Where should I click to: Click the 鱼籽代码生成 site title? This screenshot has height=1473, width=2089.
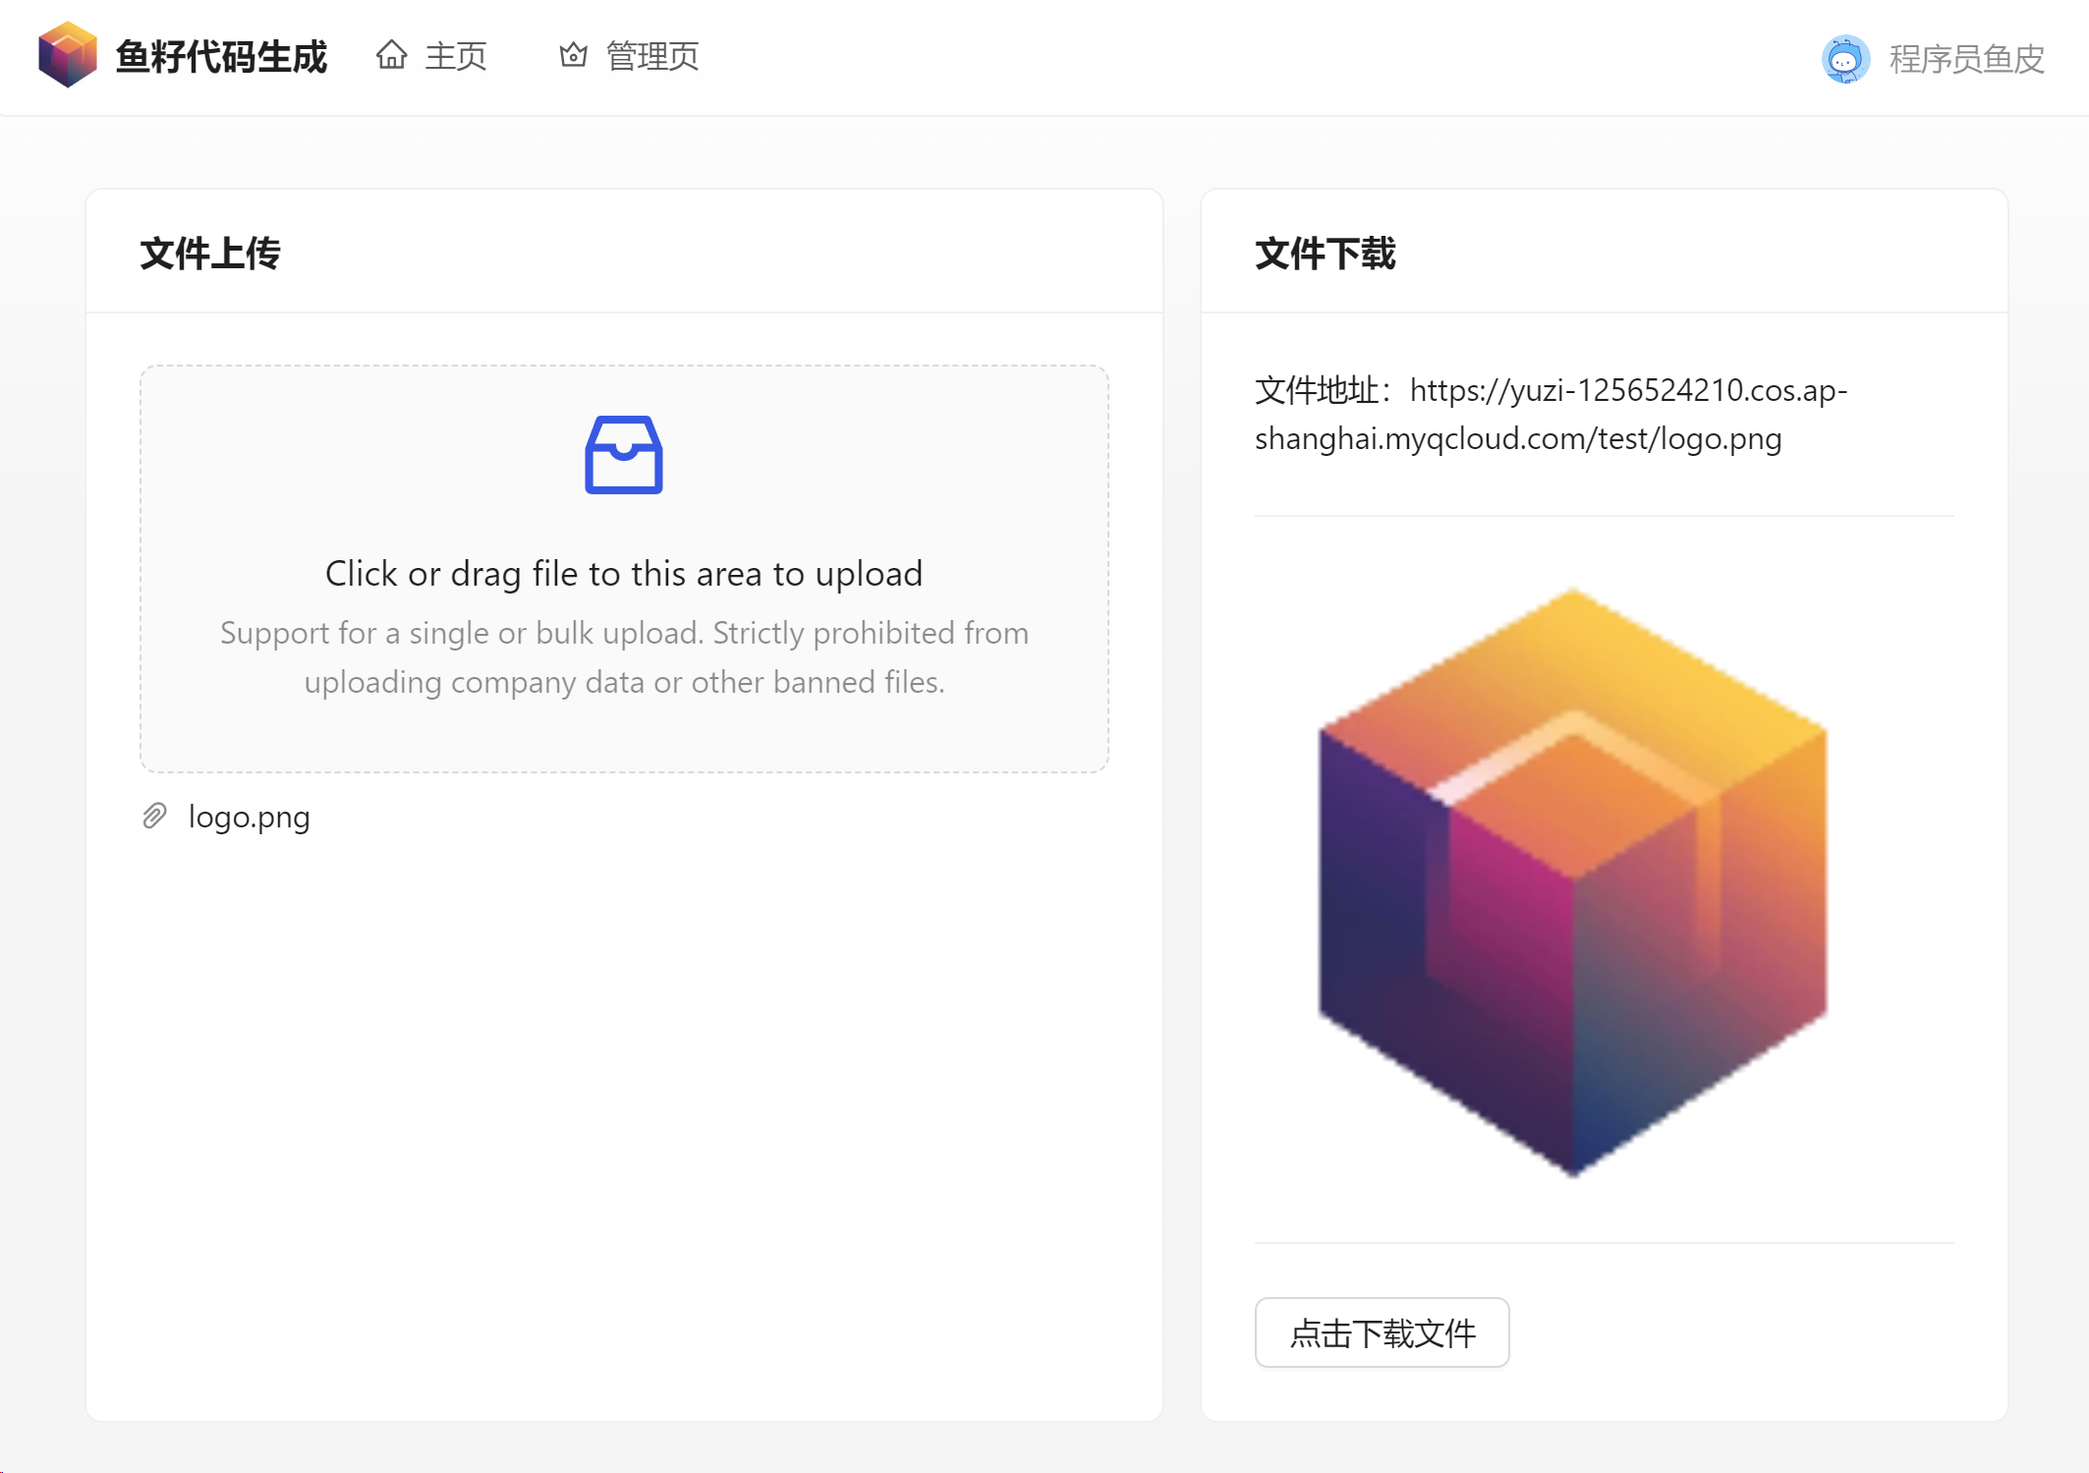(x=221, y=56)
